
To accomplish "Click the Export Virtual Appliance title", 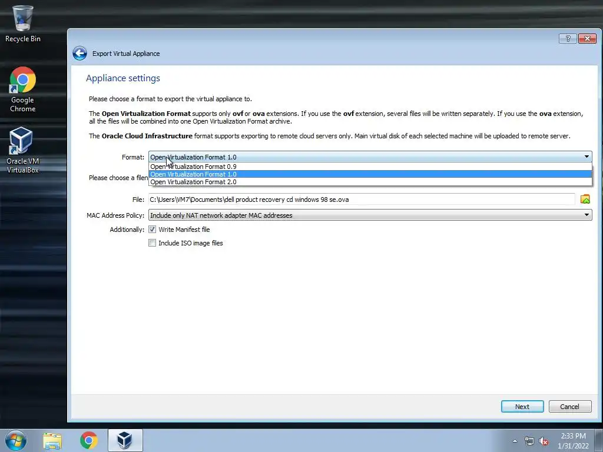I will (126, 54).
